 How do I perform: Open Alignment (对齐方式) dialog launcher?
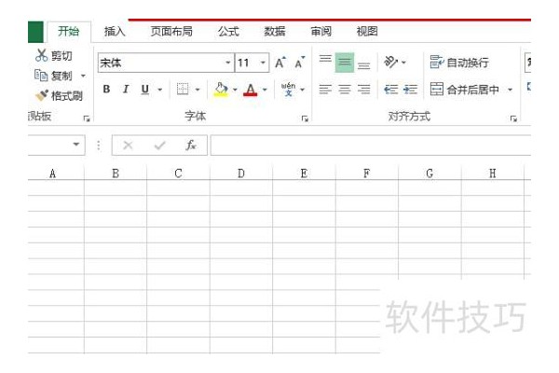coord(513,118)
